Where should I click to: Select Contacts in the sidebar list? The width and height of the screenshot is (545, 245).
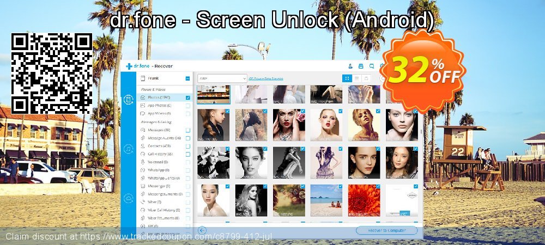165,146
